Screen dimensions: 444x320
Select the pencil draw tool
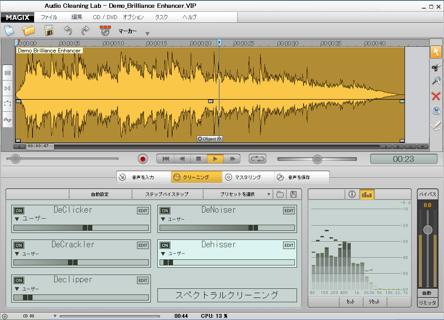(436, 125)
